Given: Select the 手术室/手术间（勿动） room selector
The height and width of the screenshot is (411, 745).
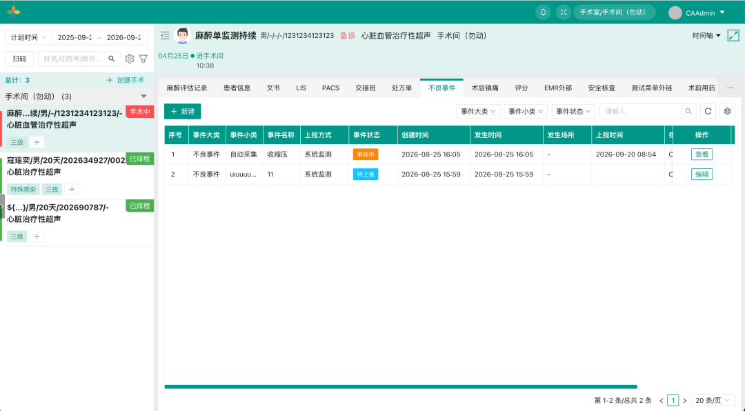Looking at the screenshot, I should 615,12.
